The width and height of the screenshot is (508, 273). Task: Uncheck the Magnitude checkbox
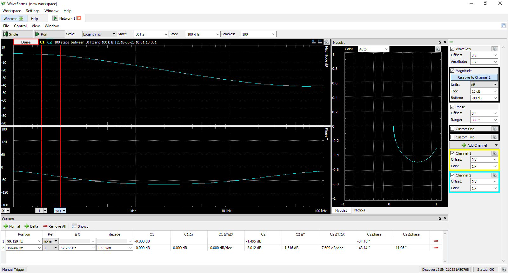point(452,71)
